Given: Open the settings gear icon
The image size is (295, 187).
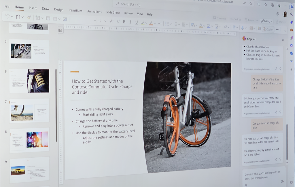Looking at the screenshot, I should click(x=278, y=14).
